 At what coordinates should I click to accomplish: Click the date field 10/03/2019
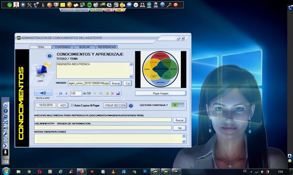[x=46, y=105]
